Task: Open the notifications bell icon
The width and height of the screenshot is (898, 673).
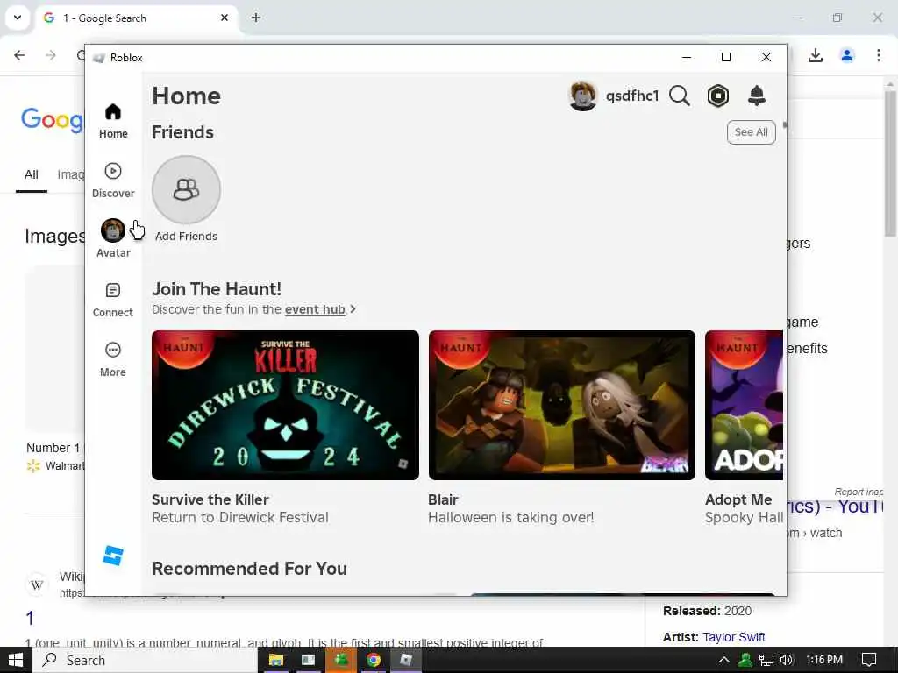Action: click(x=757, y=96)
